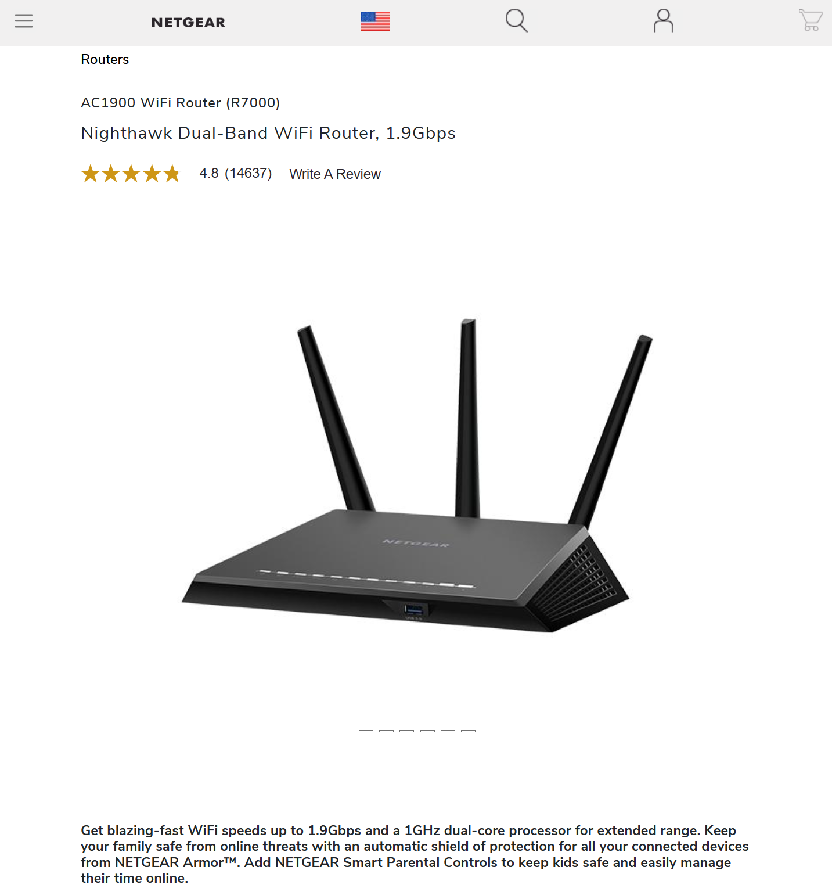View the shopping cart
This screenshot has height=892, width=832.
(x=811, y=20)
